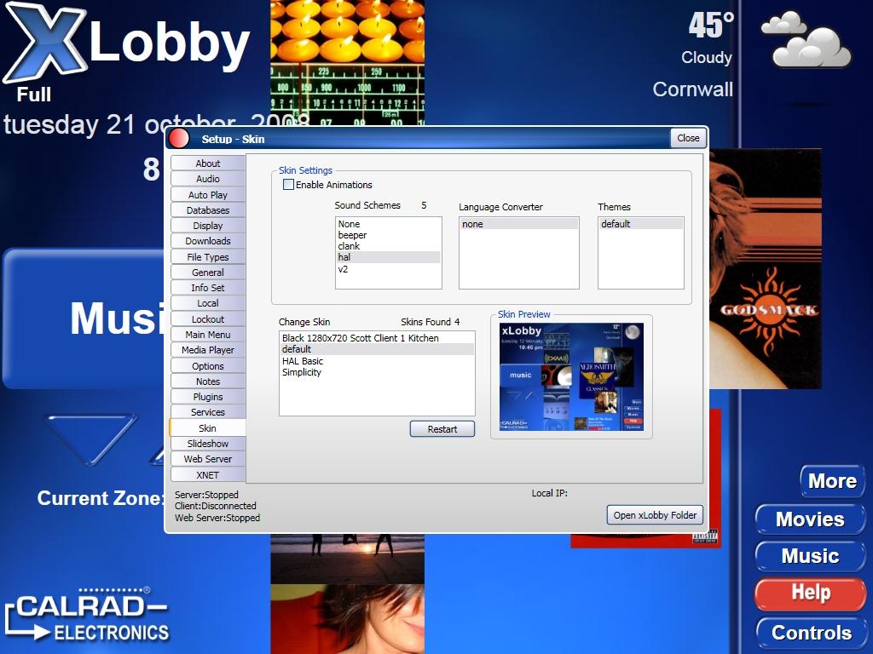873x654 pixels.
Task: Select the 'default' theme in Themes list
Action: coord(641,224)
